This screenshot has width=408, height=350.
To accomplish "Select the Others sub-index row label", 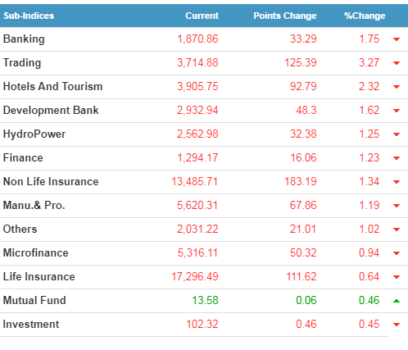I will click(x=20, y=229).
